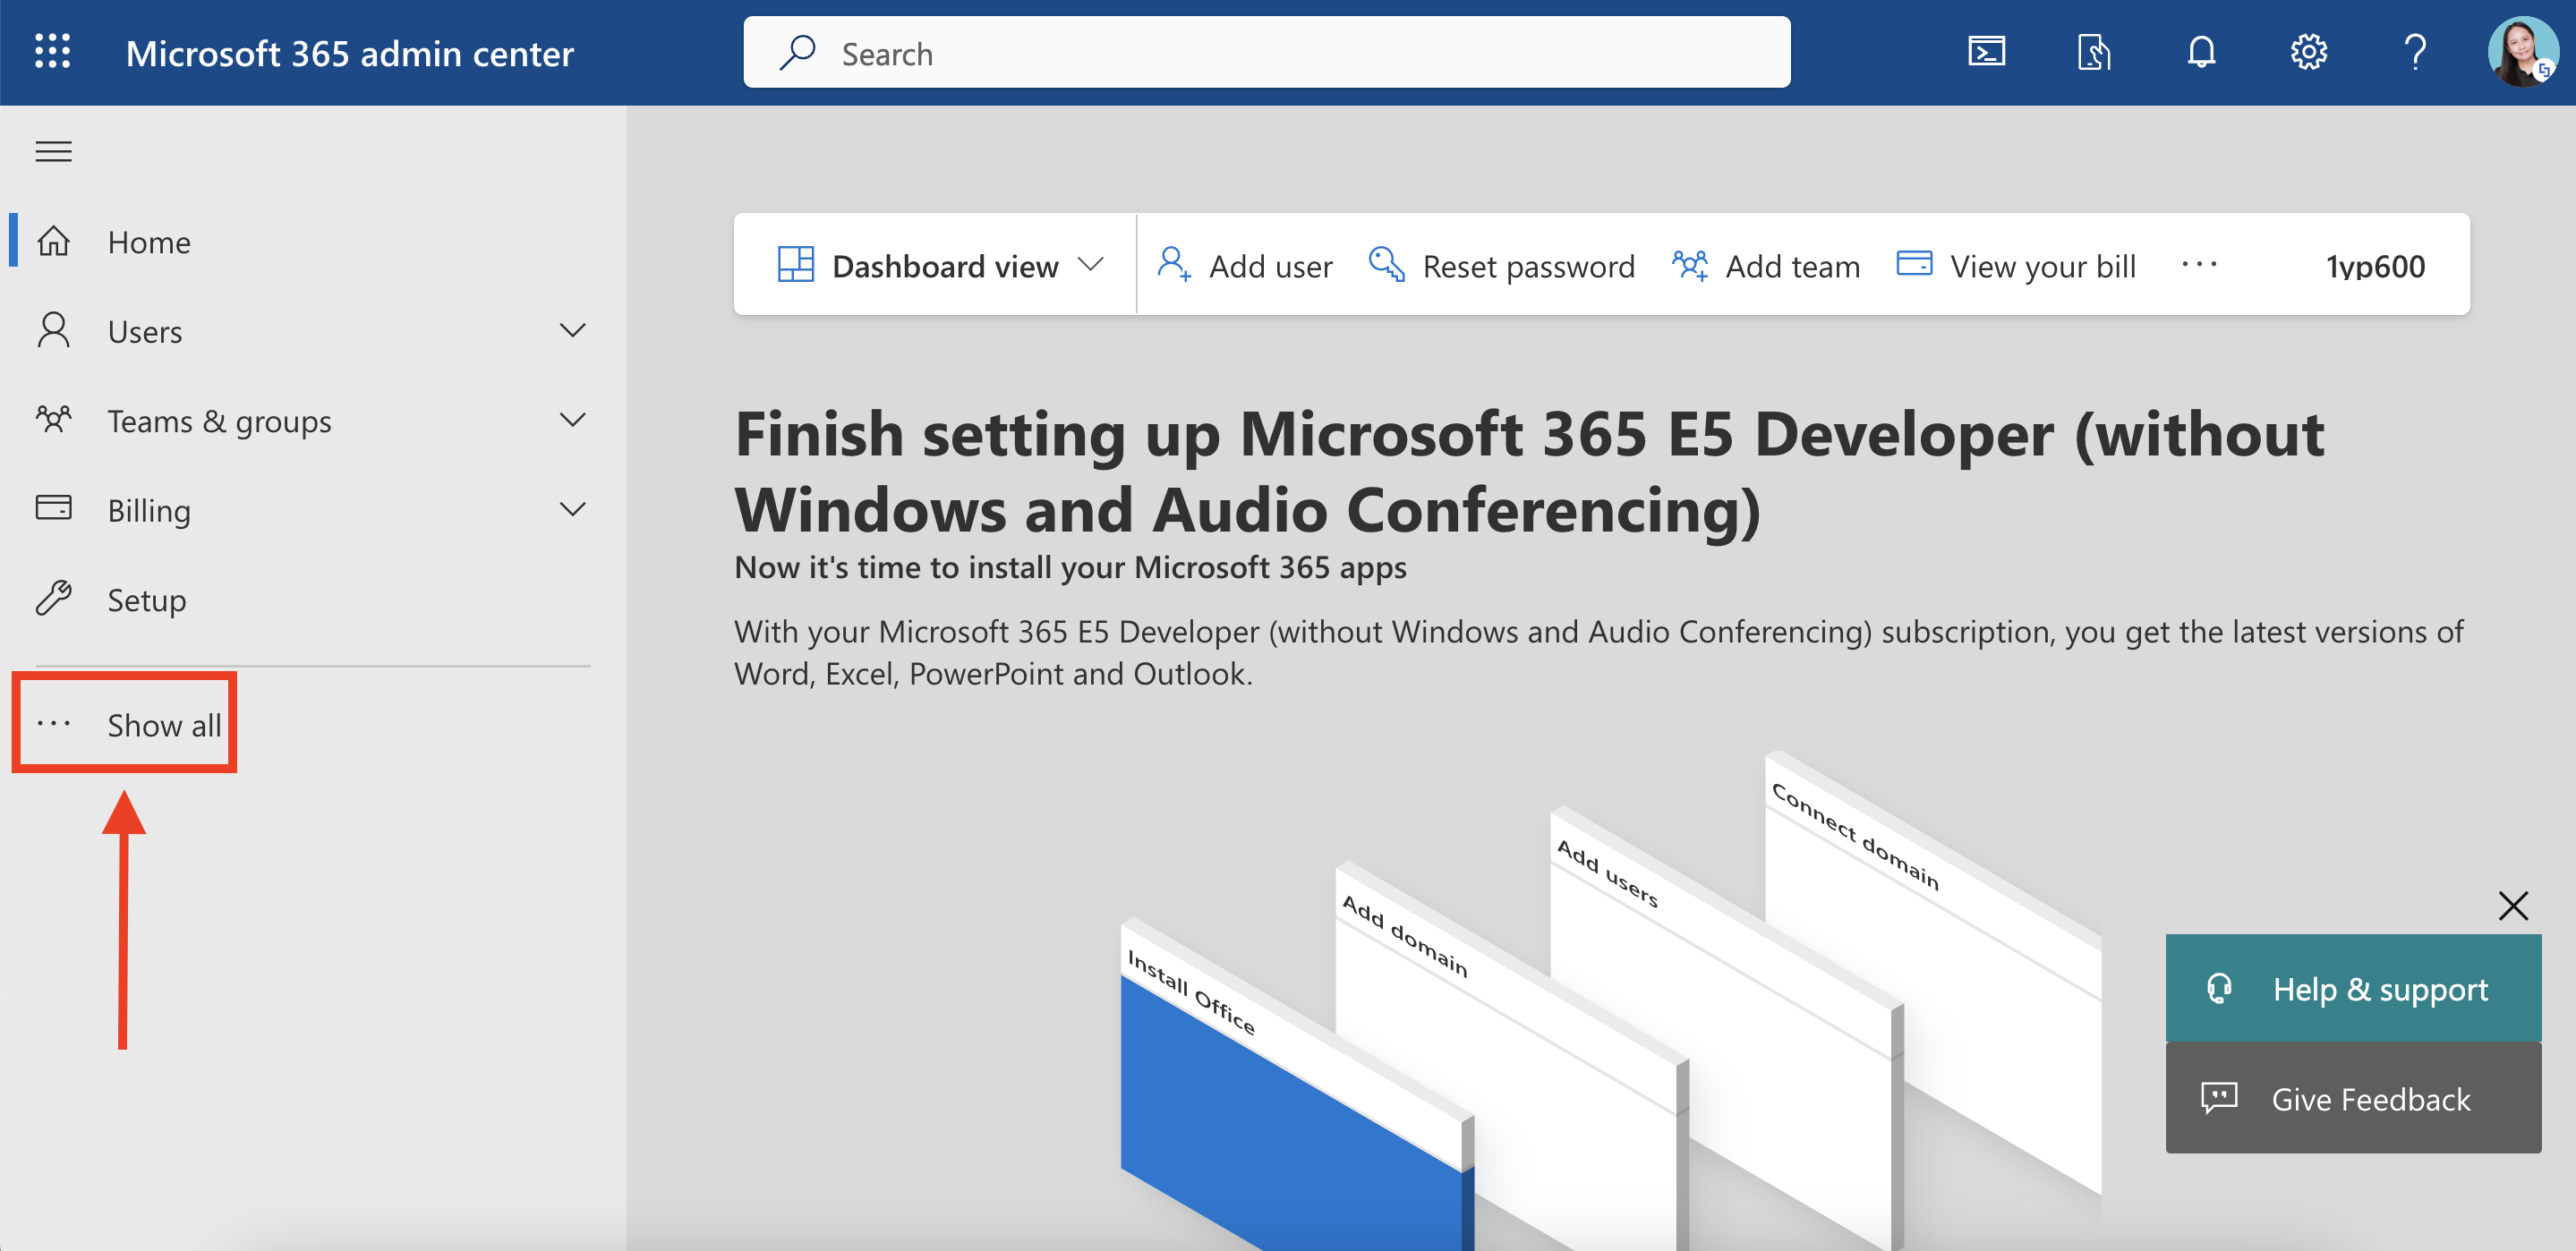
Task: Go to Home in the sidebar
Action: pyautogui.click(x=148, y=242)
